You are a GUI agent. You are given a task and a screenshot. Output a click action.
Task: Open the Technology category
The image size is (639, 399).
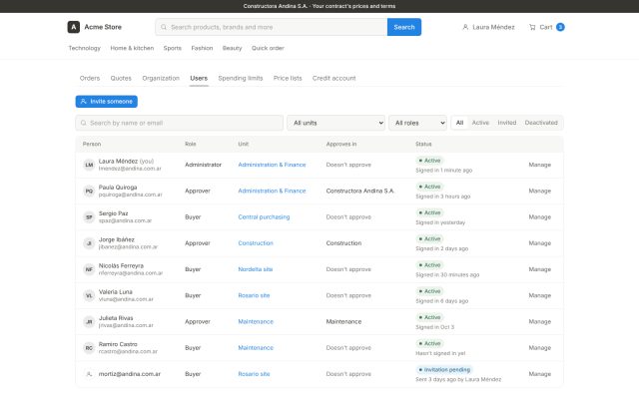pos(84,48)
